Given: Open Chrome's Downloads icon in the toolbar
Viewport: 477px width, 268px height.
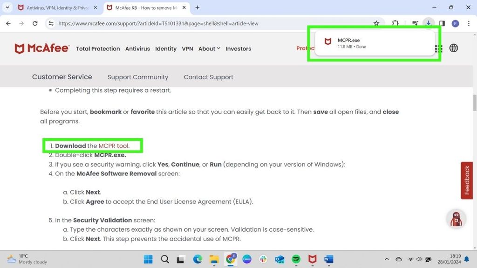Looking at the screenshot, I should [429, 23].
